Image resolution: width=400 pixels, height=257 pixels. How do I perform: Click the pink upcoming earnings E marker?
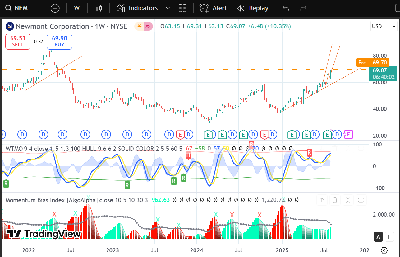point(348,135)
